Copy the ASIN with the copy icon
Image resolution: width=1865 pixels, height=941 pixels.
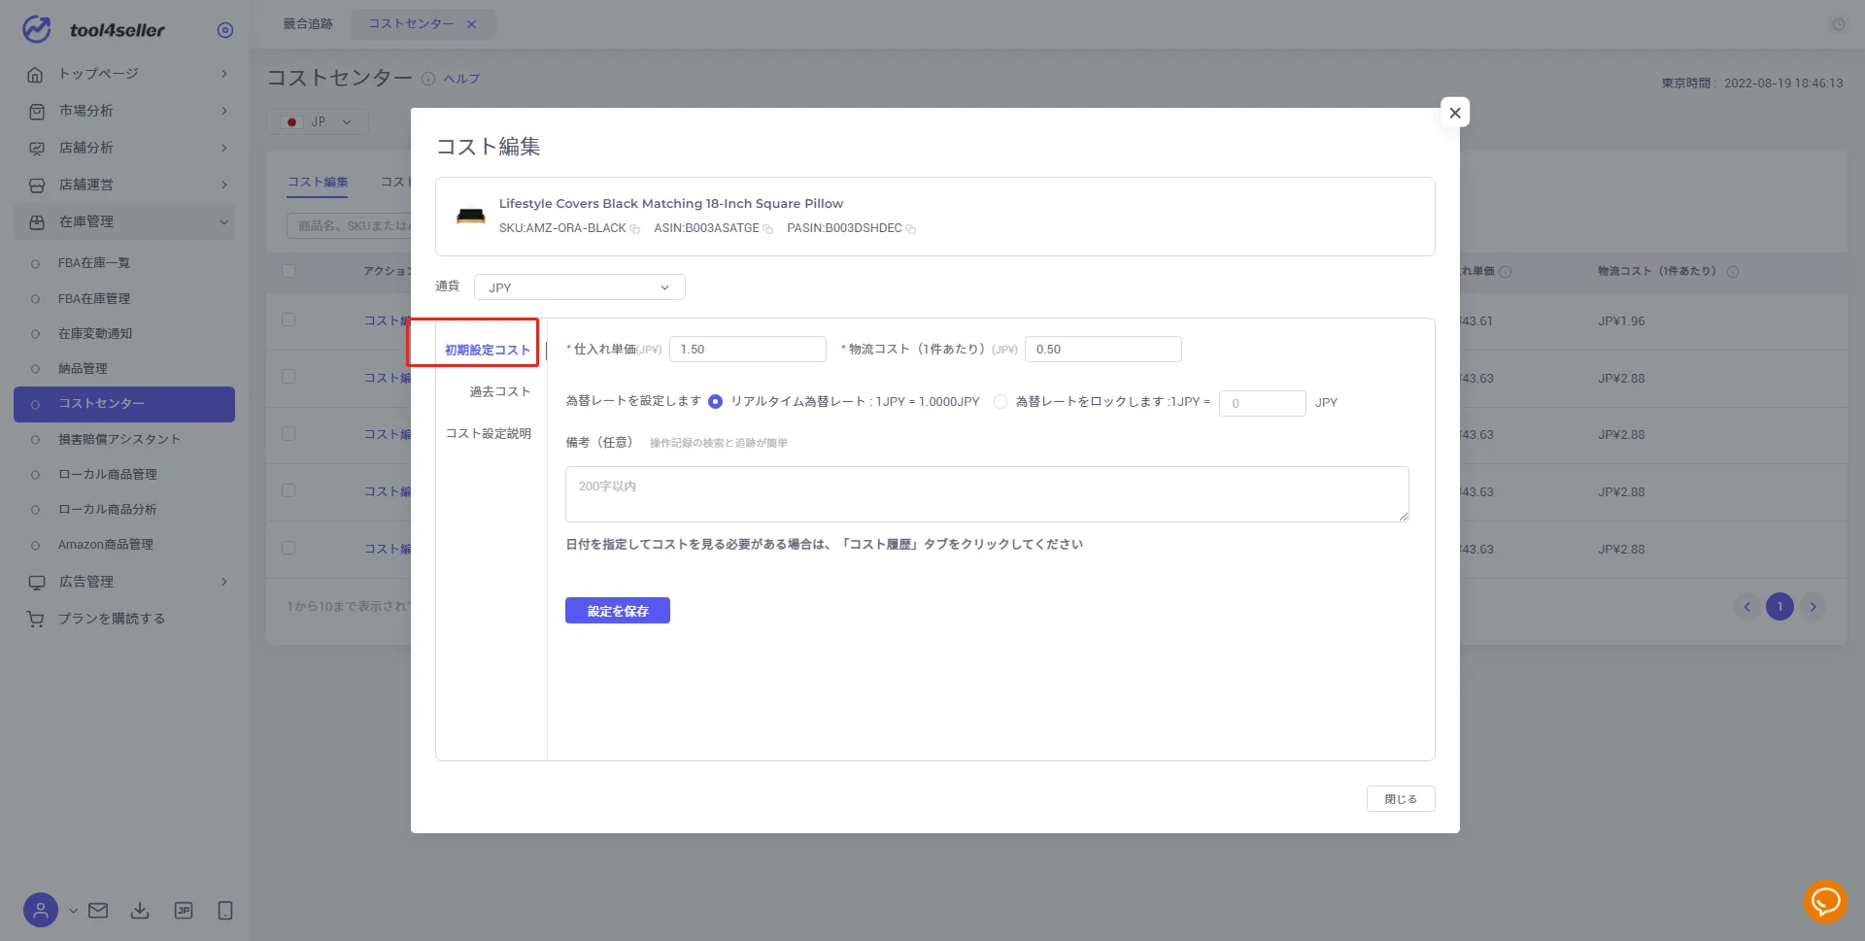coord(768,229)
